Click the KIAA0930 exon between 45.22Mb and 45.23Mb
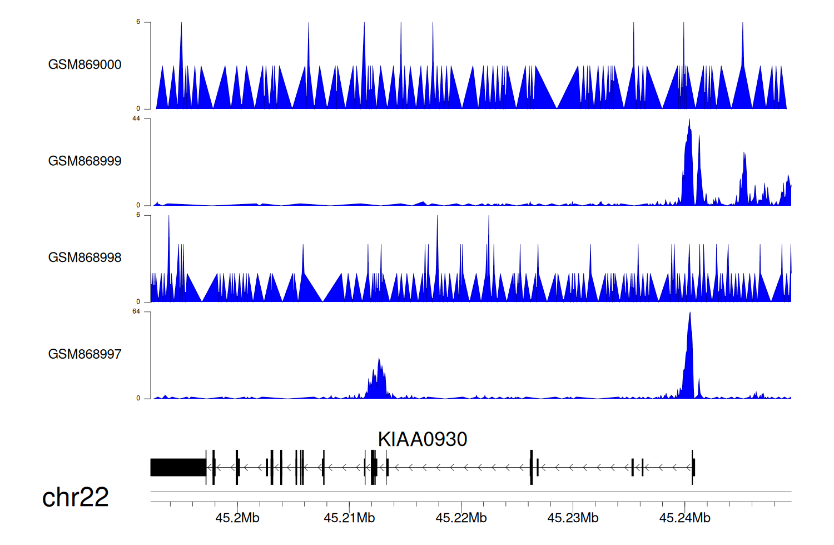 pos(532,467)
